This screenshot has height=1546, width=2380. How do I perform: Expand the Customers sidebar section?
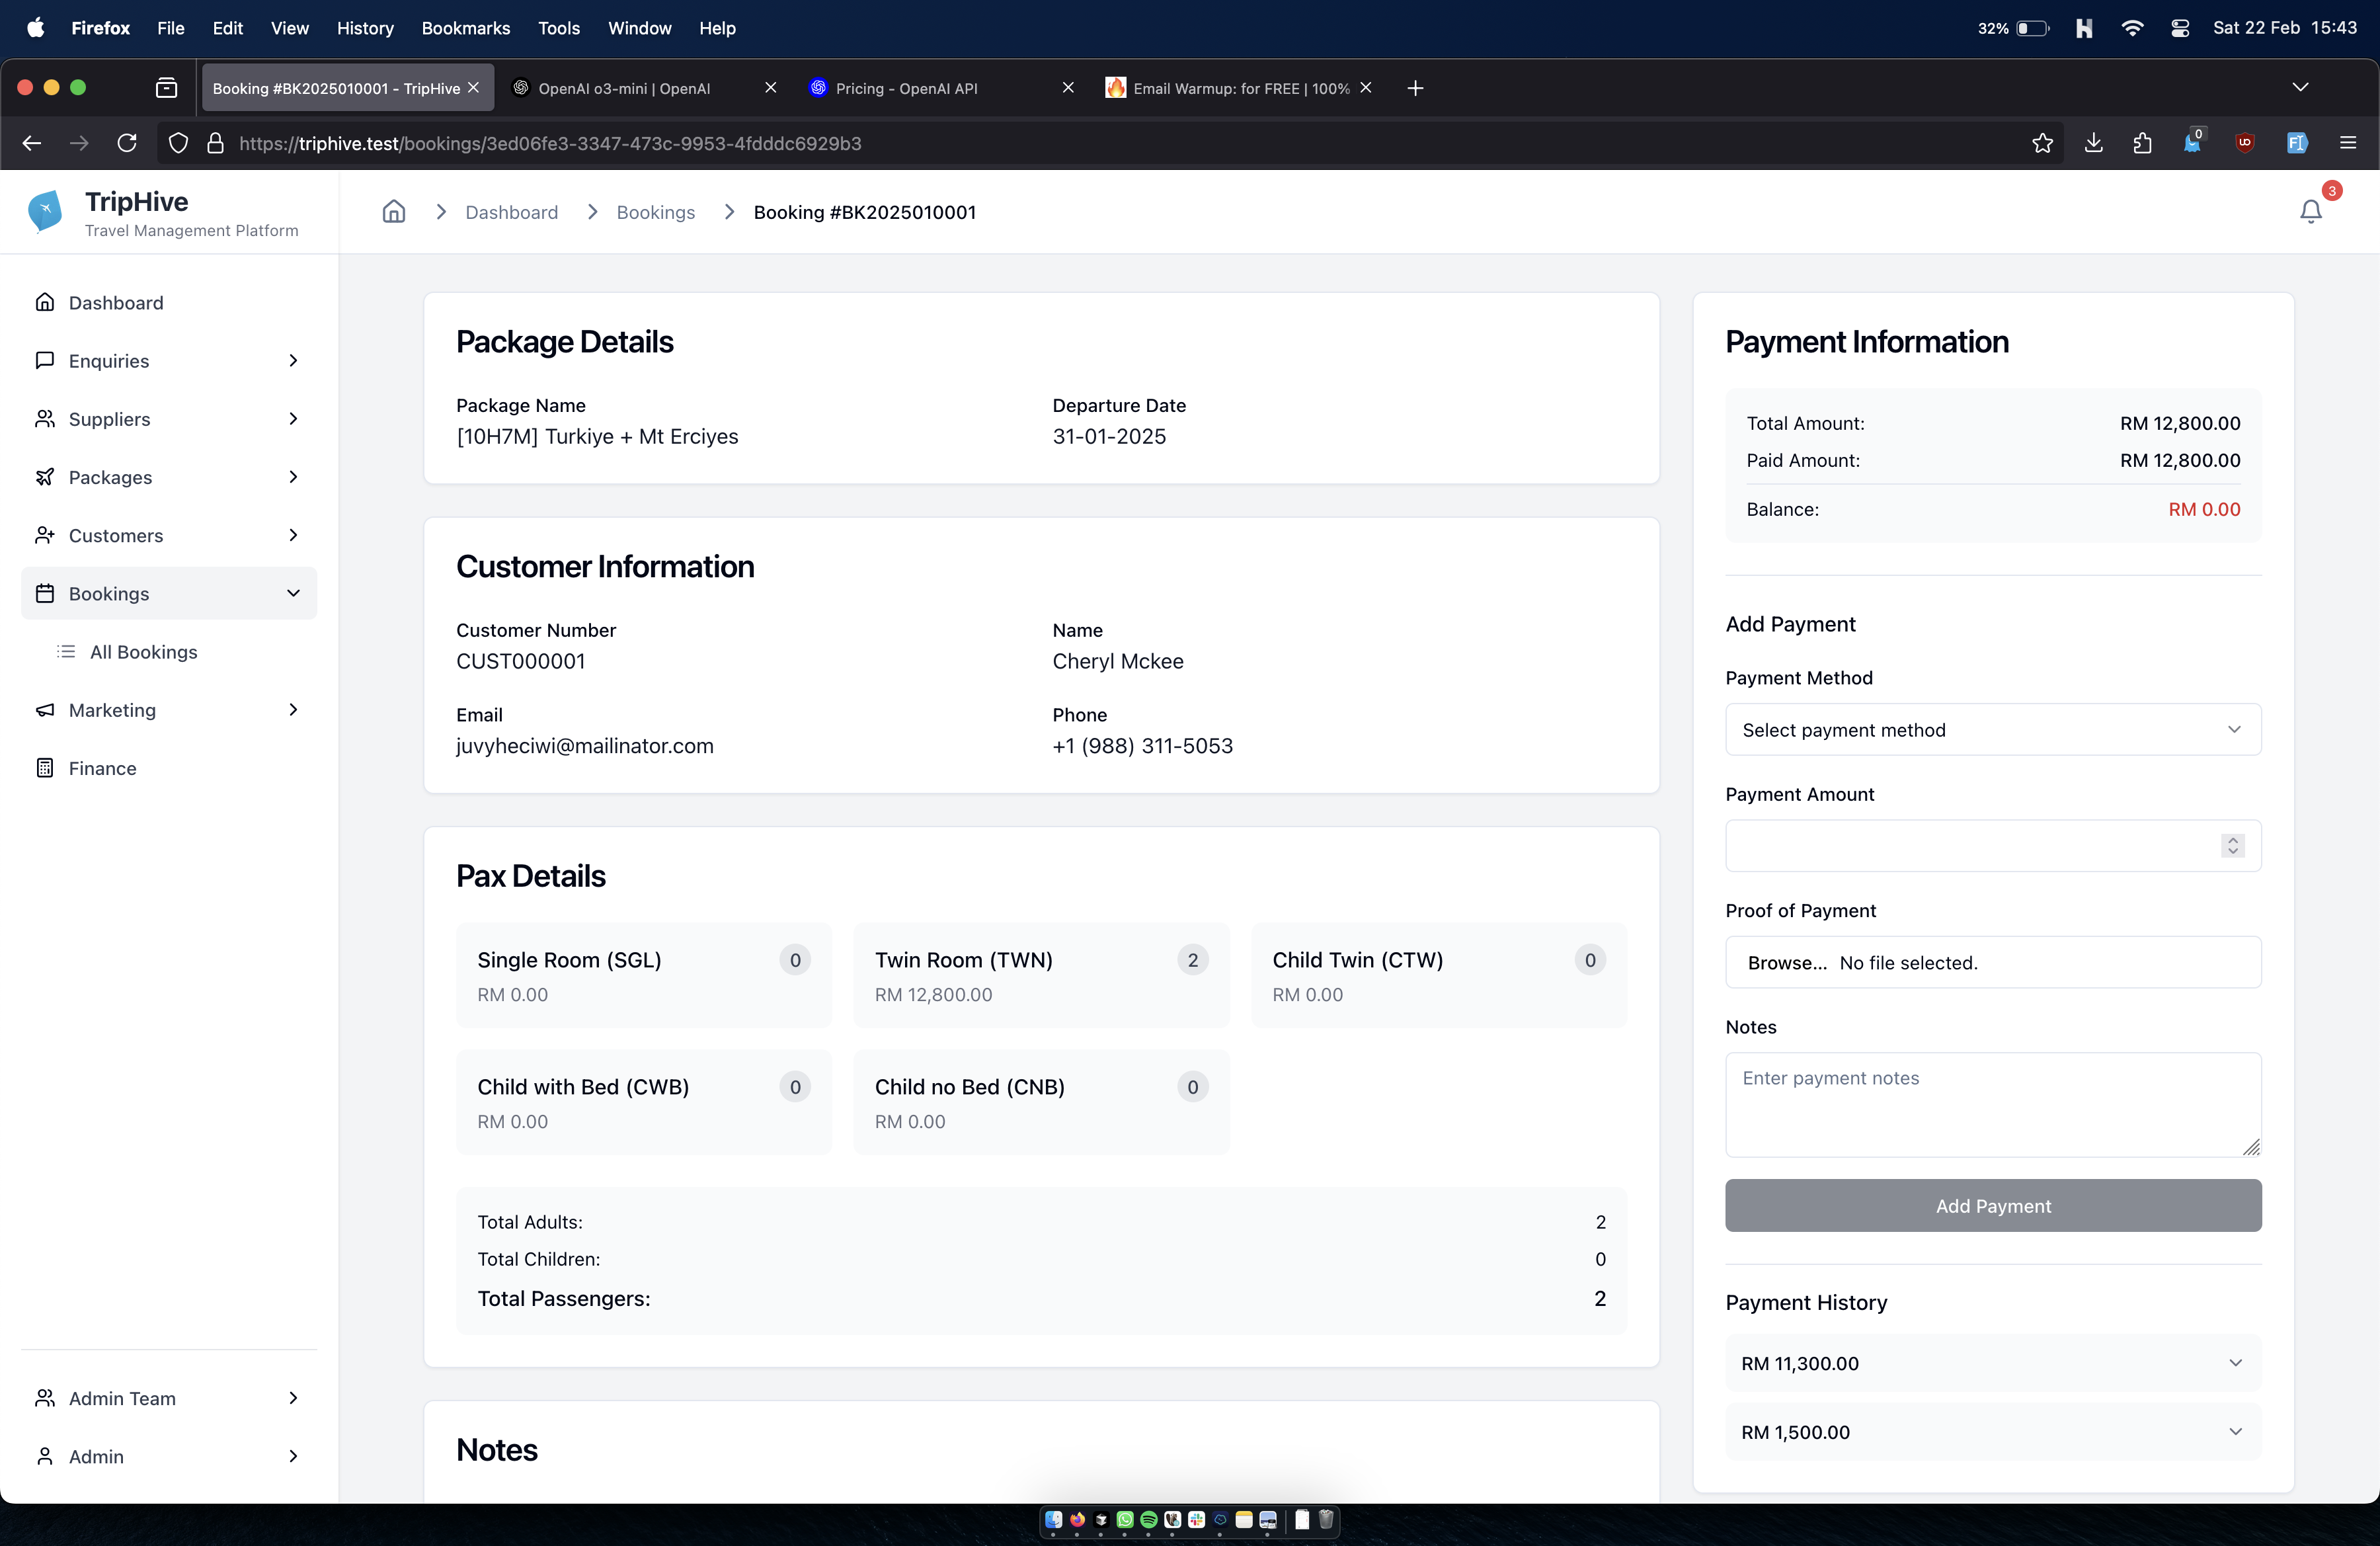click(293, 535)
